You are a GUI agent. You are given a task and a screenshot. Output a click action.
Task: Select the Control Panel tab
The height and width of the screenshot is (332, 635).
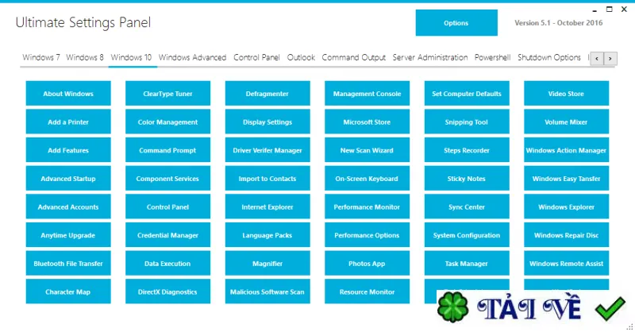point(256,57)
